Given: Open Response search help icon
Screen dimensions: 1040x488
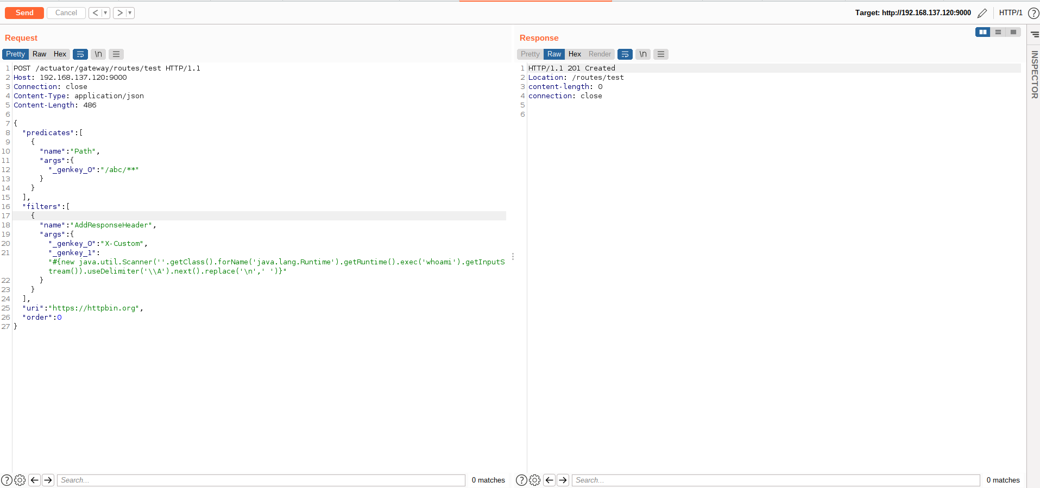Looking at the screenshot, I should (x=521, y=480).
